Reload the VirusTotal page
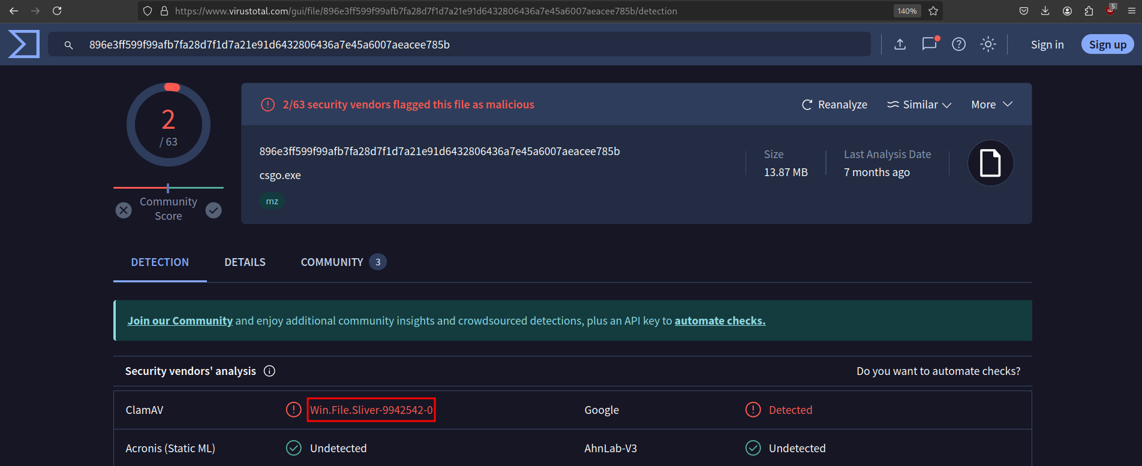Screen dimensions: 1142x466 (x=57, y=11)
